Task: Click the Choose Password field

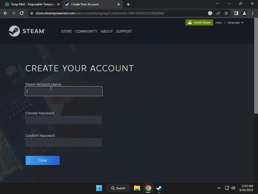Action: click(64, 120)
